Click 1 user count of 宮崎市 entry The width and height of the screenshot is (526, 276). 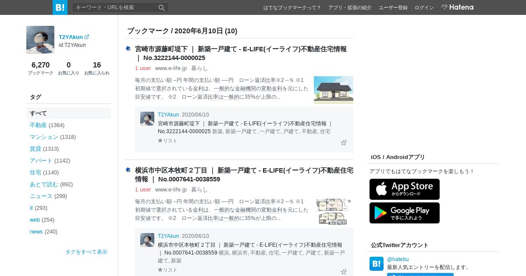pyautogui.click(x=143, y=68)
